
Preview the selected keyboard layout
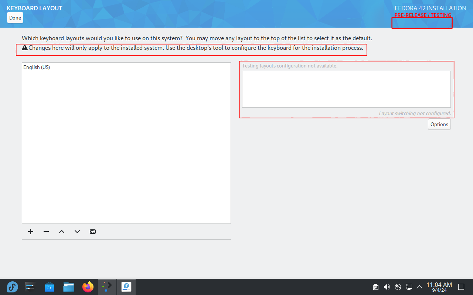coord(93,232)
